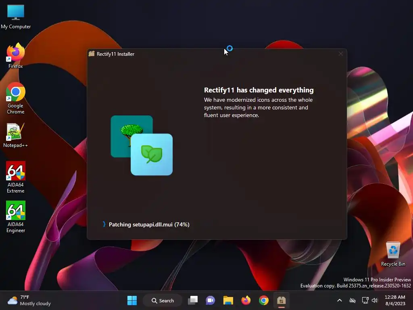Open the network tray icon

click(365, 300)
